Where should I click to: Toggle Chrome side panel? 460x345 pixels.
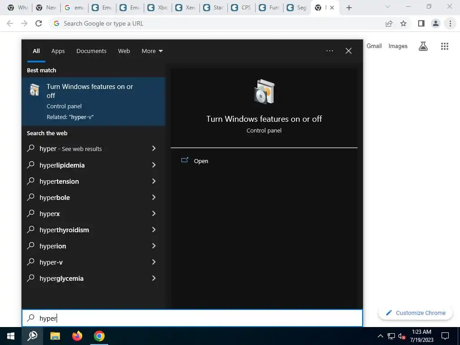(x=421, y=23)
